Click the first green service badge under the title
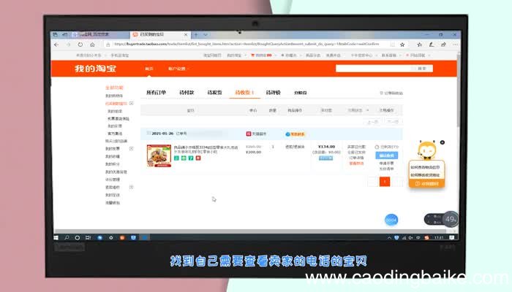 coord(176,158)
